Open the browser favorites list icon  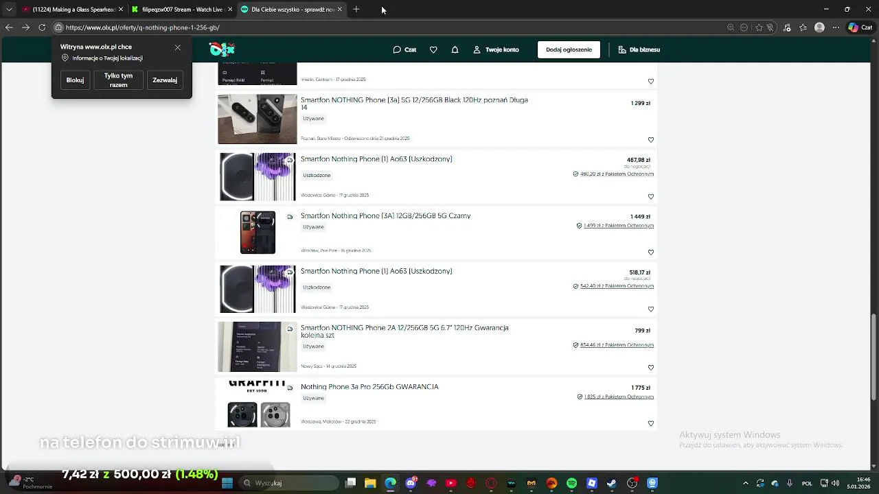pyautogui.click(x=803, y=27)
